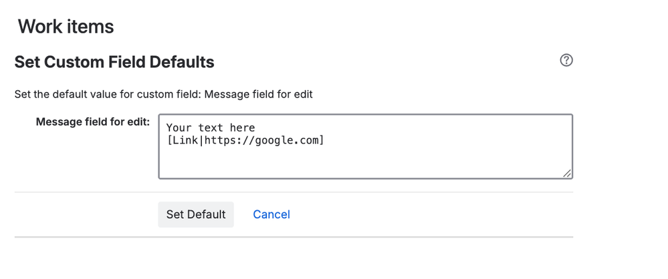Cancel setting the custom field default
This screenshot has width=668, height=279.
[271, 214]
